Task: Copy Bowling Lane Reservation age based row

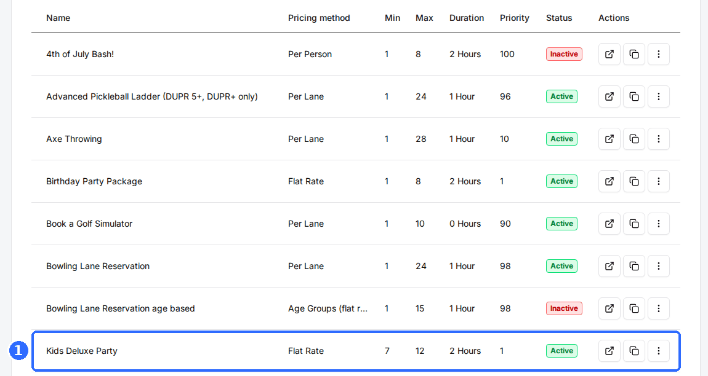Action: click(x=634, y=308)
